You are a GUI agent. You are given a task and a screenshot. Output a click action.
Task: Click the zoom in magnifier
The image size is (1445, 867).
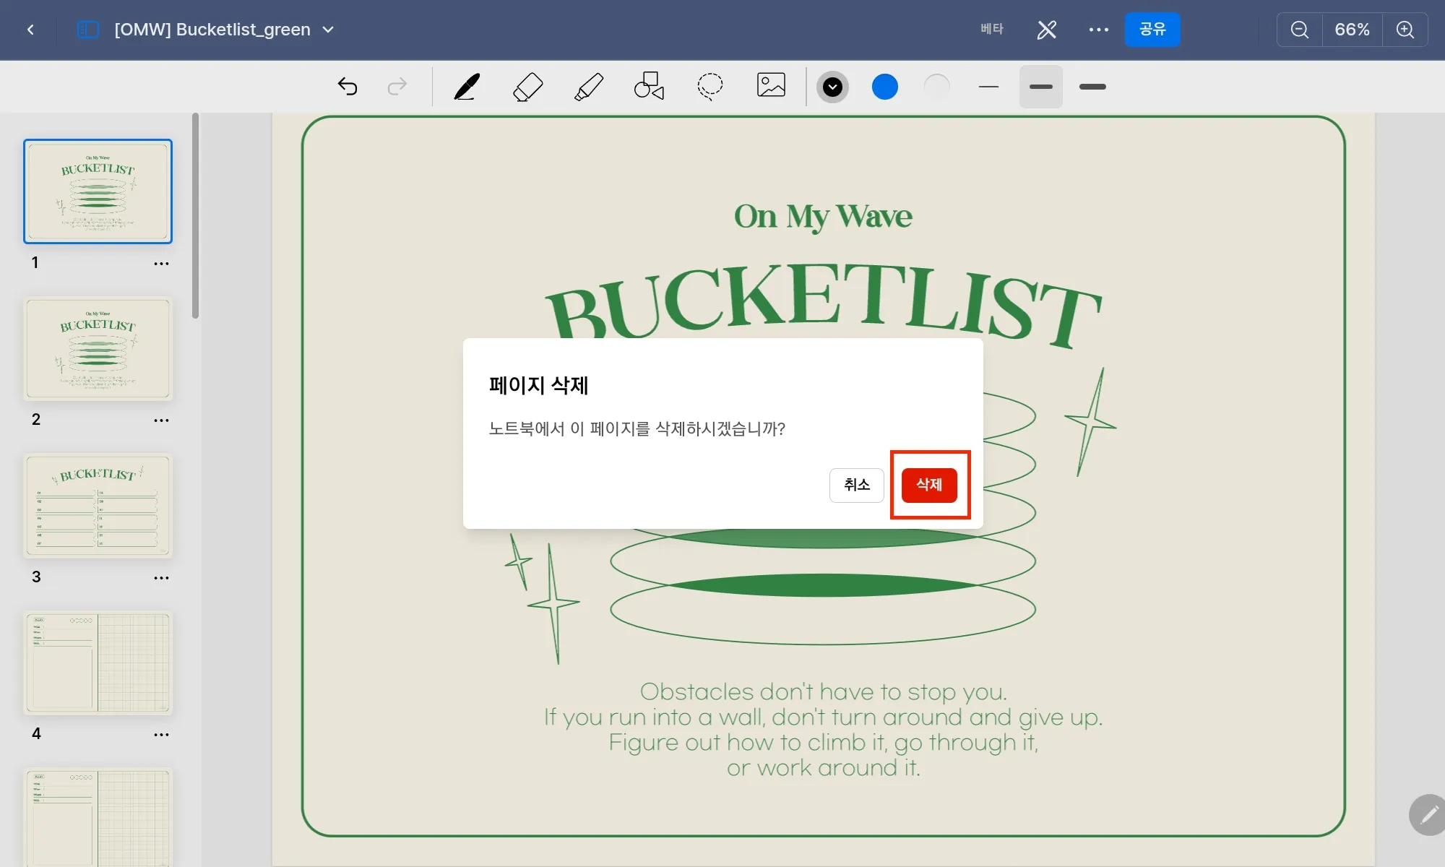1405,30
